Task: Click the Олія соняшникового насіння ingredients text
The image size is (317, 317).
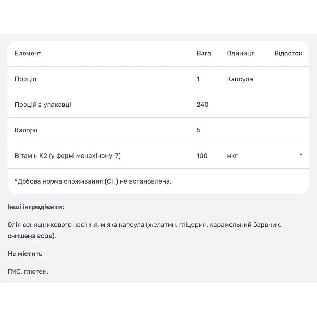Action: point(144,230)
